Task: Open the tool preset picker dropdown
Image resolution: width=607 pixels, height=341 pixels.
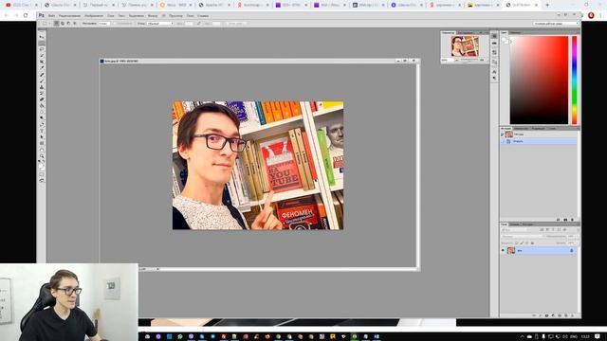Action: [x=46, y=23]
